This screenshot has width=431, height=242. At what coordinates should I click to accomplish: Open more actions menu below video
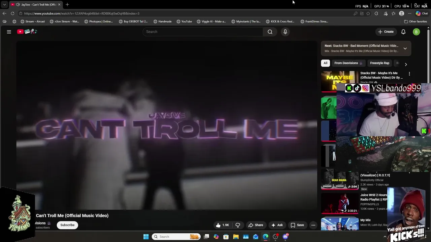[x=313, y=225]
